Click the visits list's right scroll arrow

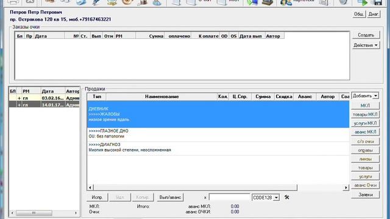pos(76,213)
